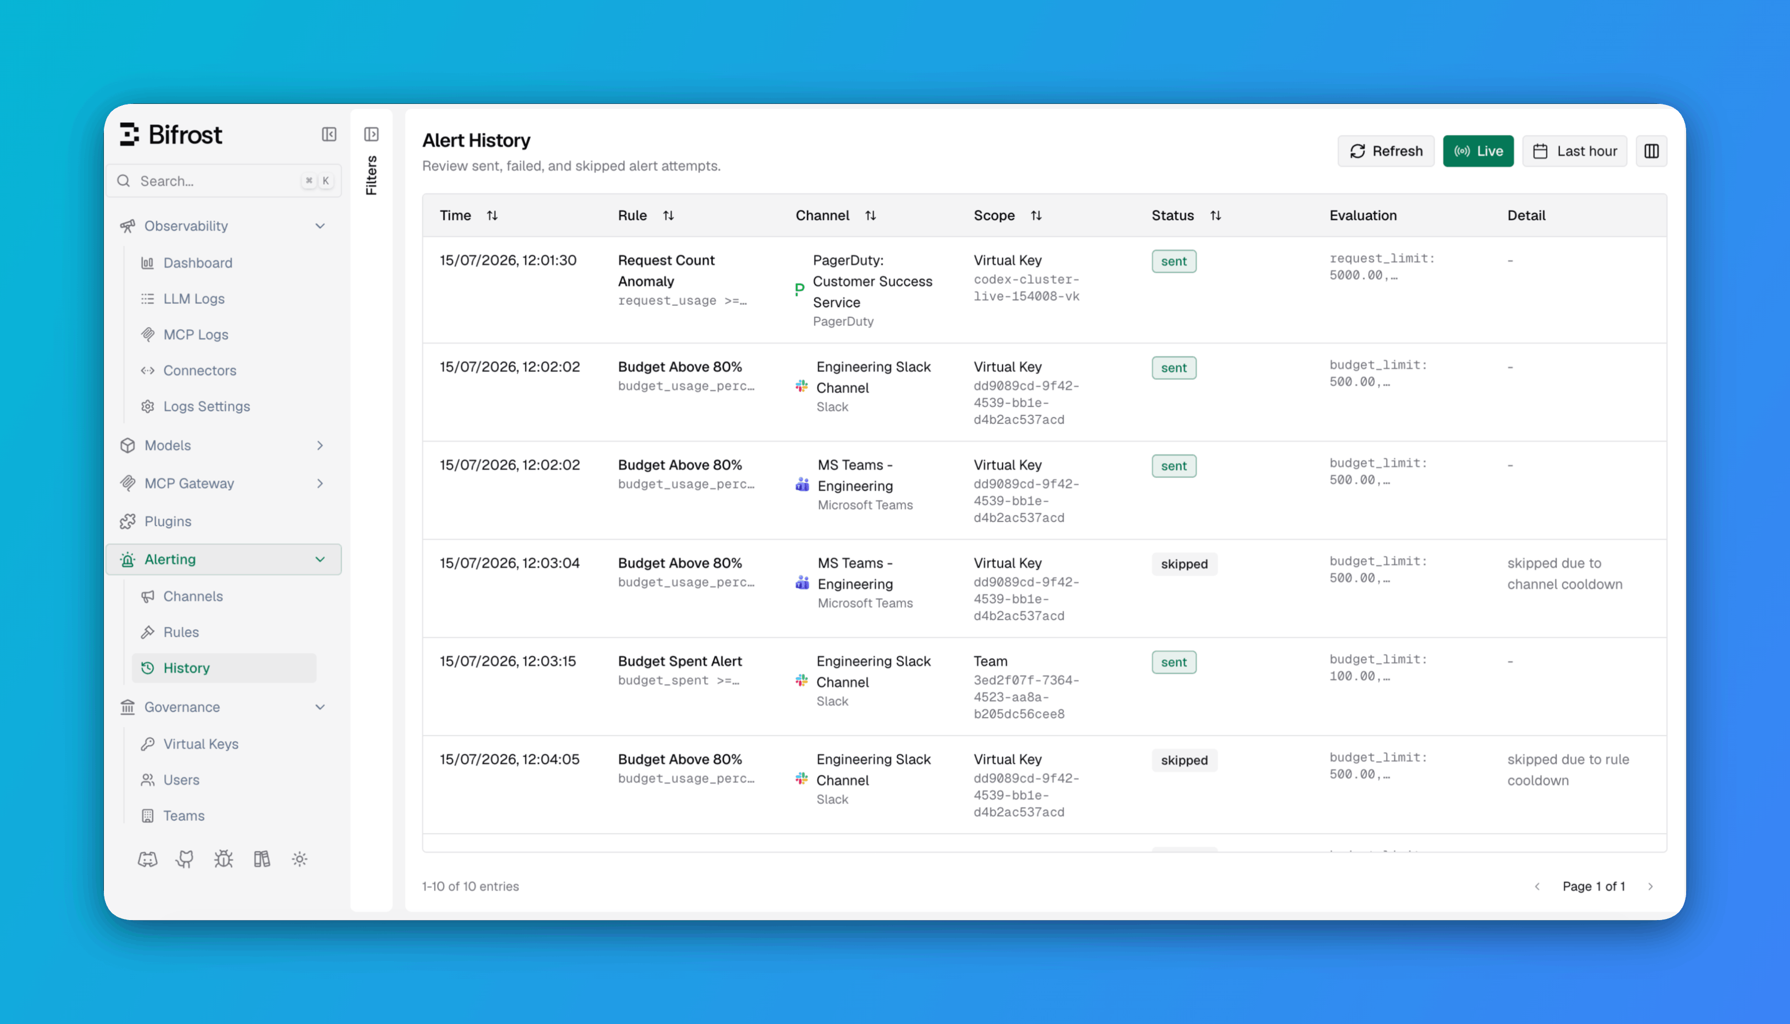The height and width of the screenshot is (1024, 1790).
Task: Go to the next page arrow
Action: (x=1651, y=886)
